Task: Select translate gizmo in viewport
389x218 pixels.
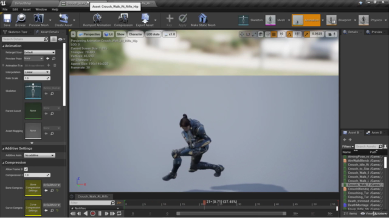Action: tap(242, 35)
